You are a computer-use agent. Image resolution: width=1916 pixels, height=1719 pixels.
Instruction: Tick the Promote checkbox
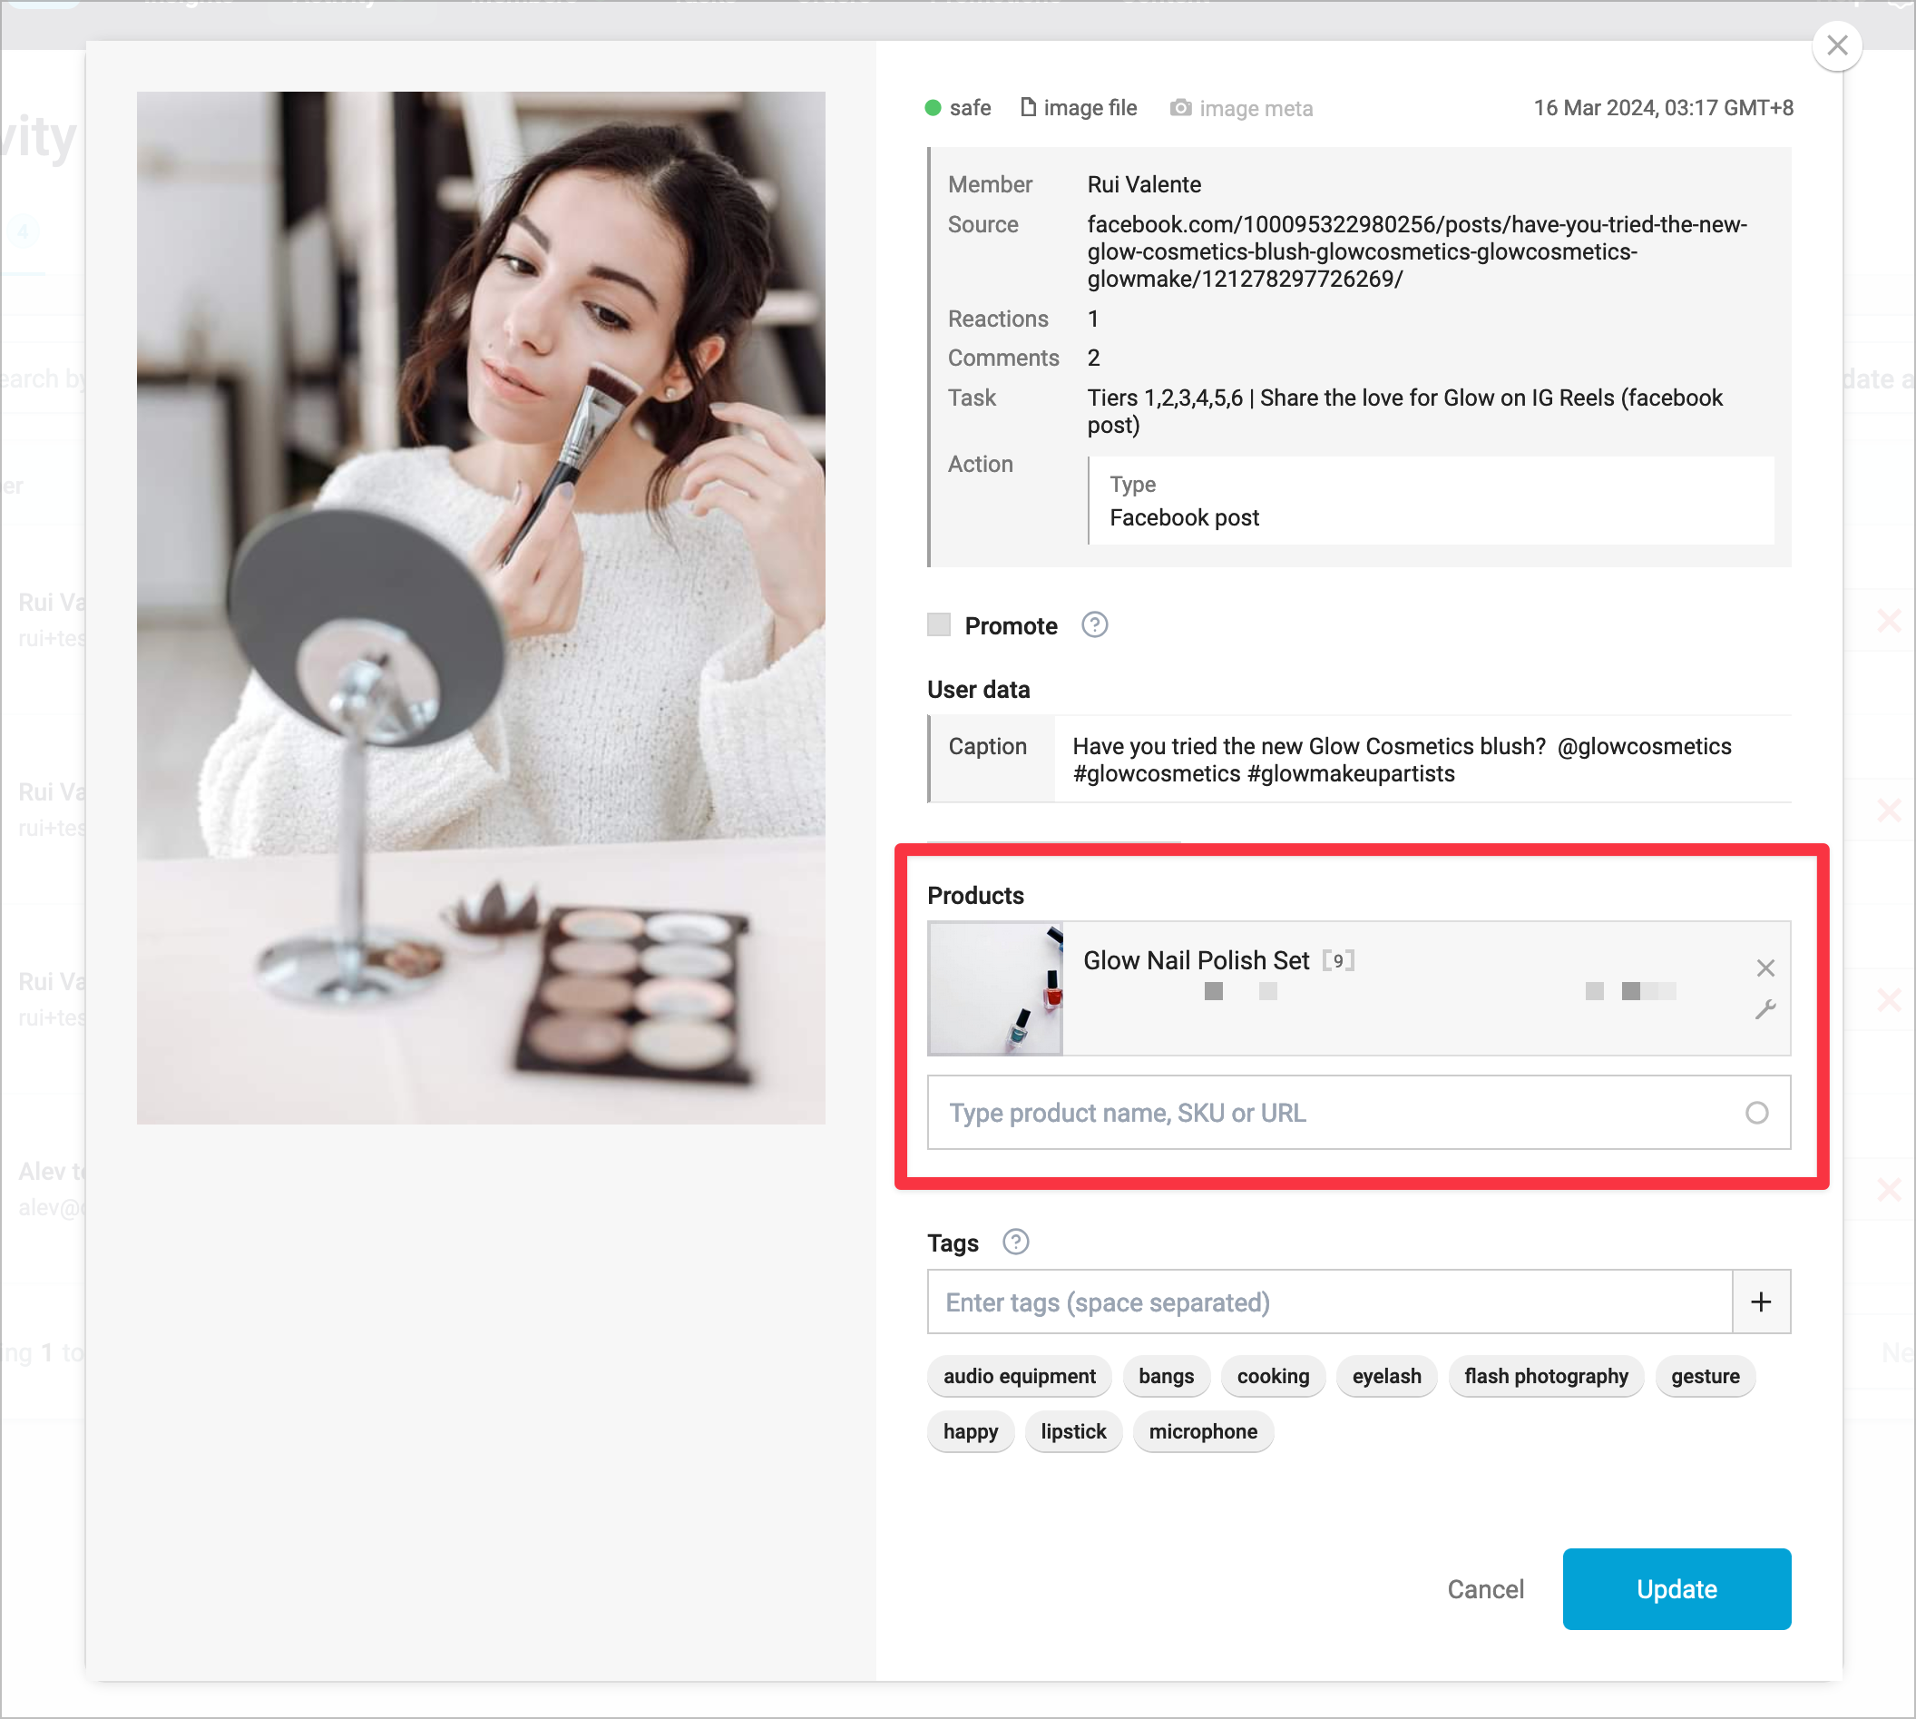coord(938,624)
